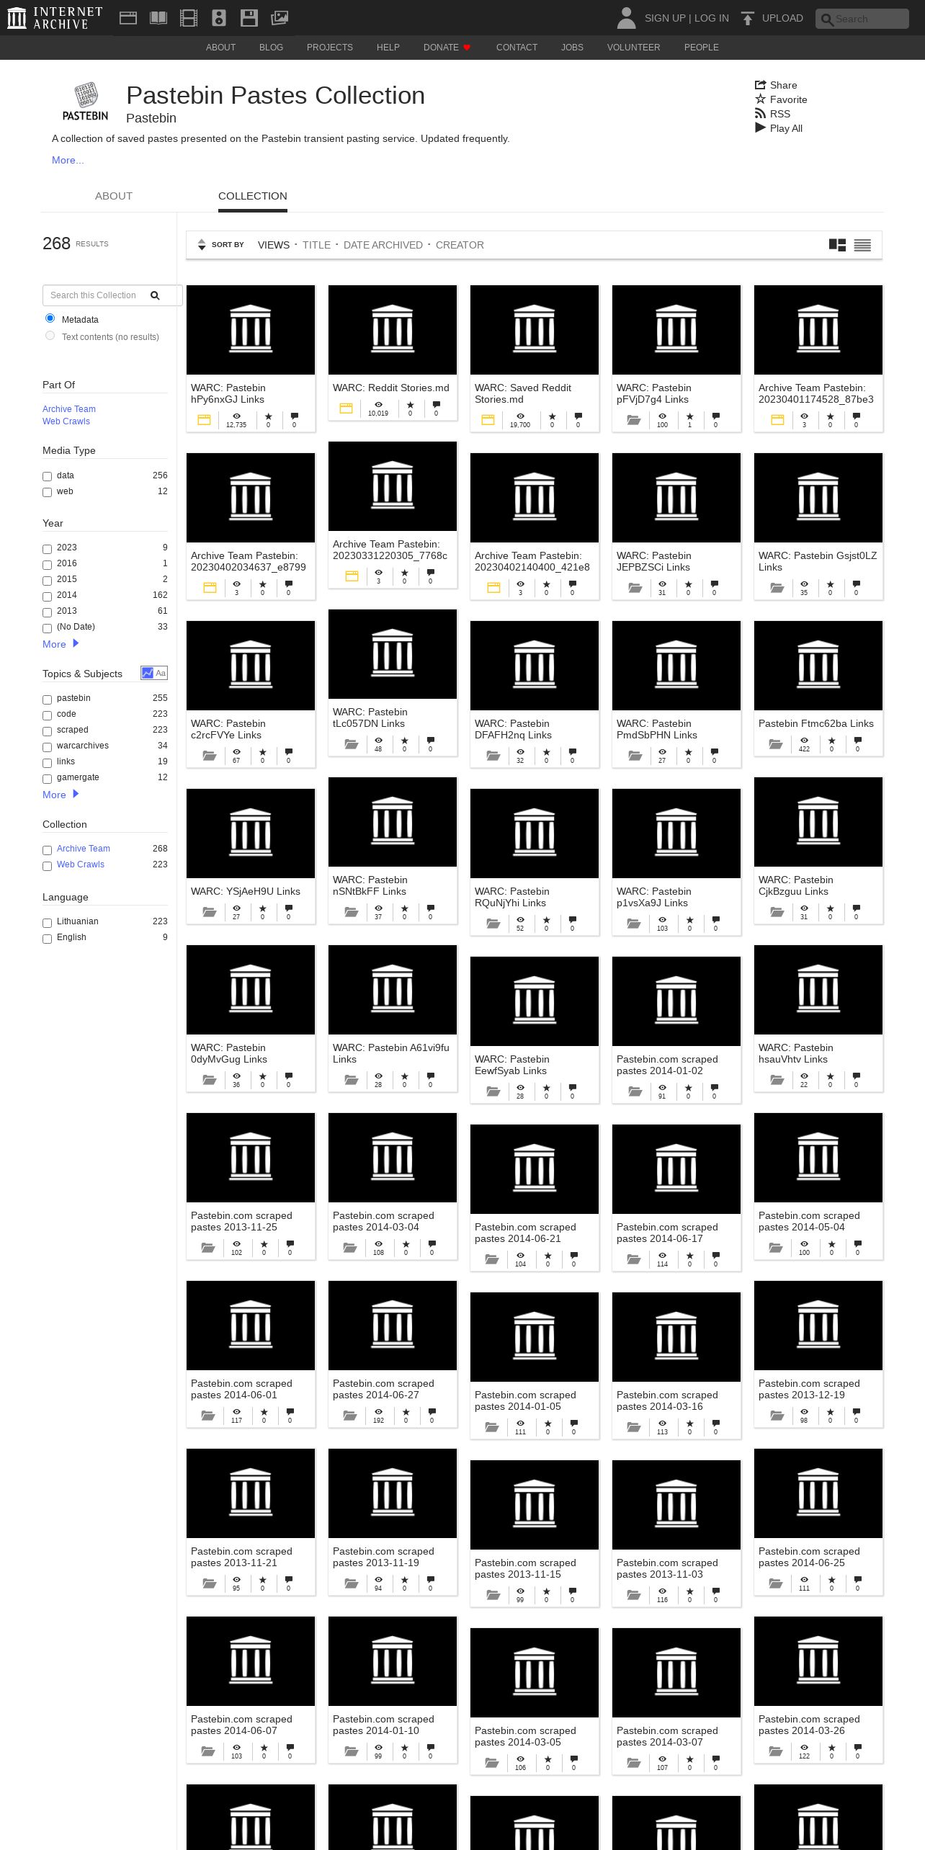The image size is (925, 1850).
Task: Open WARC: Pastebin hPy6nxGJ Links thumbnail
Action: (x=251, y=330)
